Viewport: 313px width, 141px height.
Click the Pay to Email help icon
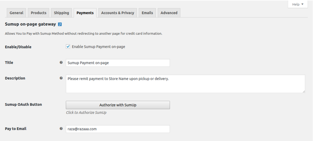point(61,129)
